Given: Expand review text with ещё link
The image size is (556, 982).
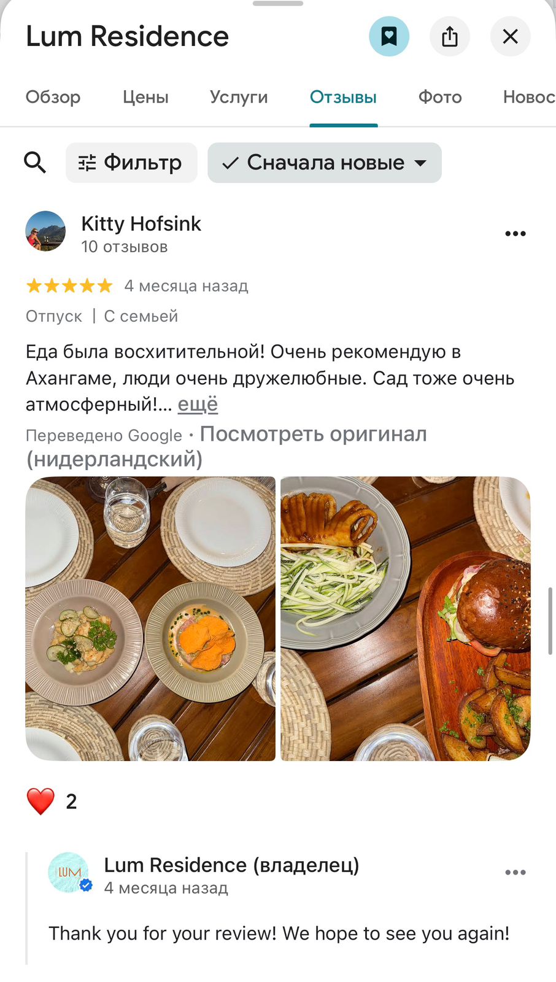Looking at the screenshot, I should click(x=198, y=404).
